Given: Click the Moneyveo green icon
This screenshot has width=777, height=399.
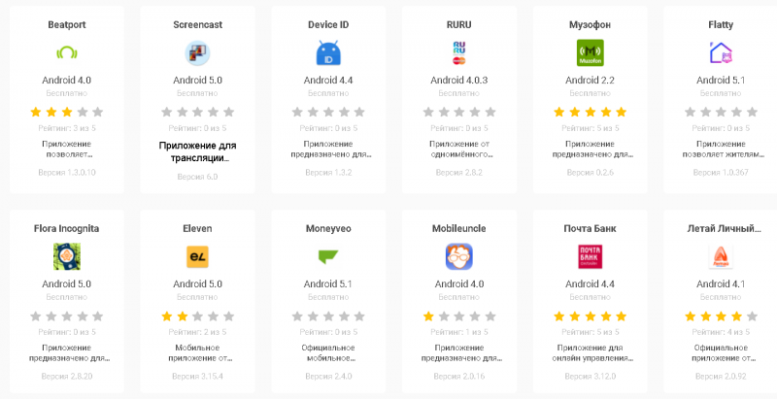Looking at the screenshot, I should coord(328,256).
